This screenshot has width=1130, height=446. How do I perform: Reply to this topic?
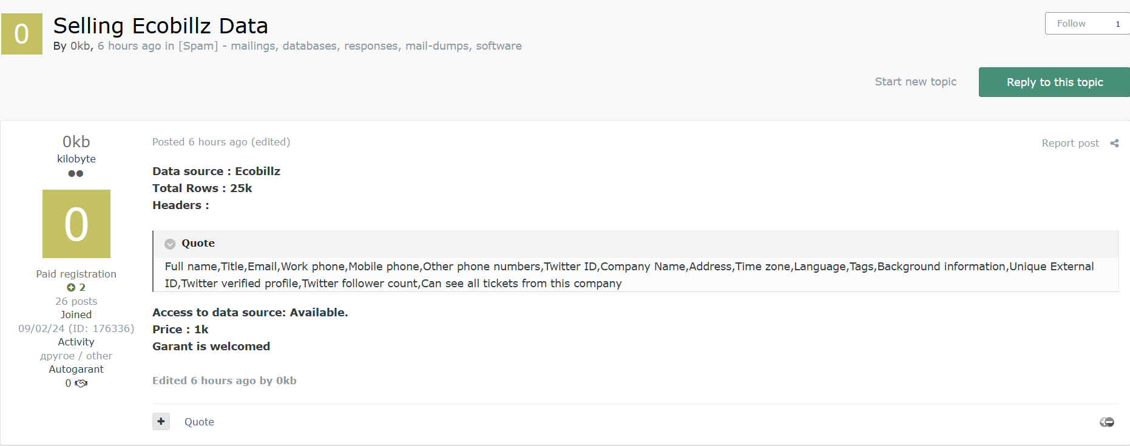click(x=1054, y=82)
